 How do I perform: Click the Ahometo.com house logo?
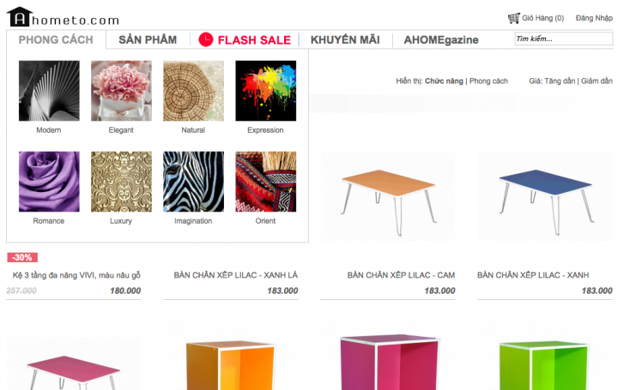coord(19,17)
